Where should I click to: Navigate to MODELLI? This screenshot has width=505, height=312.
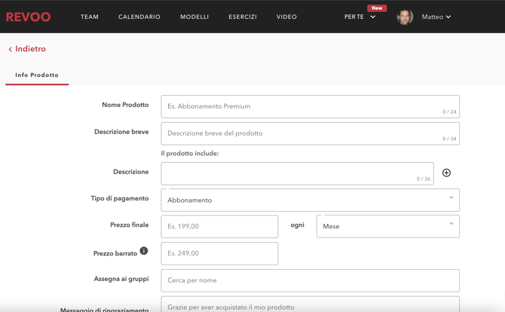coord(194,17)
